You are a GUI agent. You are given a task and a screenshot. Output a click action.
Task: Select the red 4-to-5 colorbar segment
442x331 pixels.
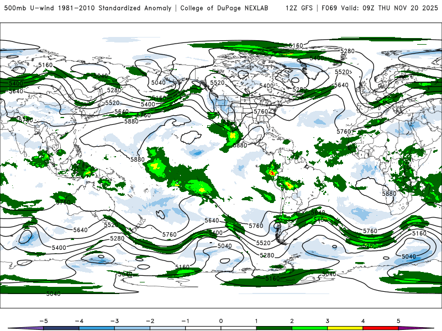(x=381, y=328)
